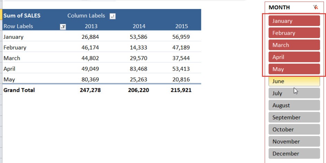Deselect March in the slicer
The width and height of the screenshot is (326, 163).
pos(294,45)
